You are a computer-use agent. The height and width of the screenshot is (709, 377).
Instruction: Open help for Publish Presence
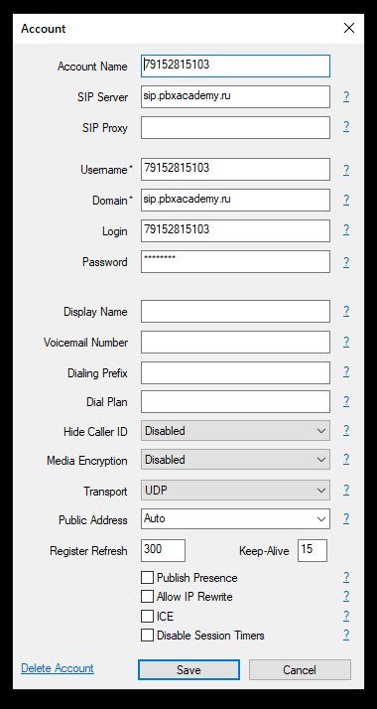[x=346, y=577]
